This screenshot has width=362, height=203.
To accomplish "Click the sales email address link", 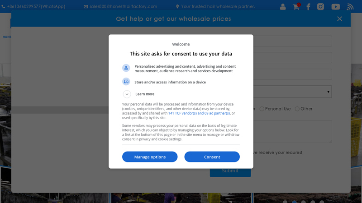I will [123, 7].
